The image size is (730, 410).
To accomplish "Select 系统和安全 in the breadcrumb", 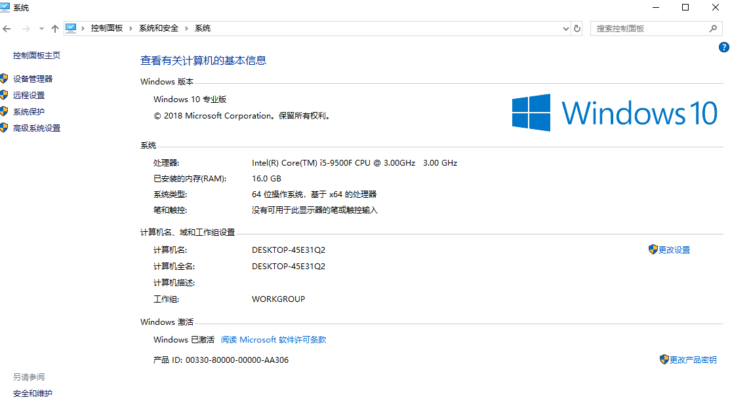I will coord(159,28).
